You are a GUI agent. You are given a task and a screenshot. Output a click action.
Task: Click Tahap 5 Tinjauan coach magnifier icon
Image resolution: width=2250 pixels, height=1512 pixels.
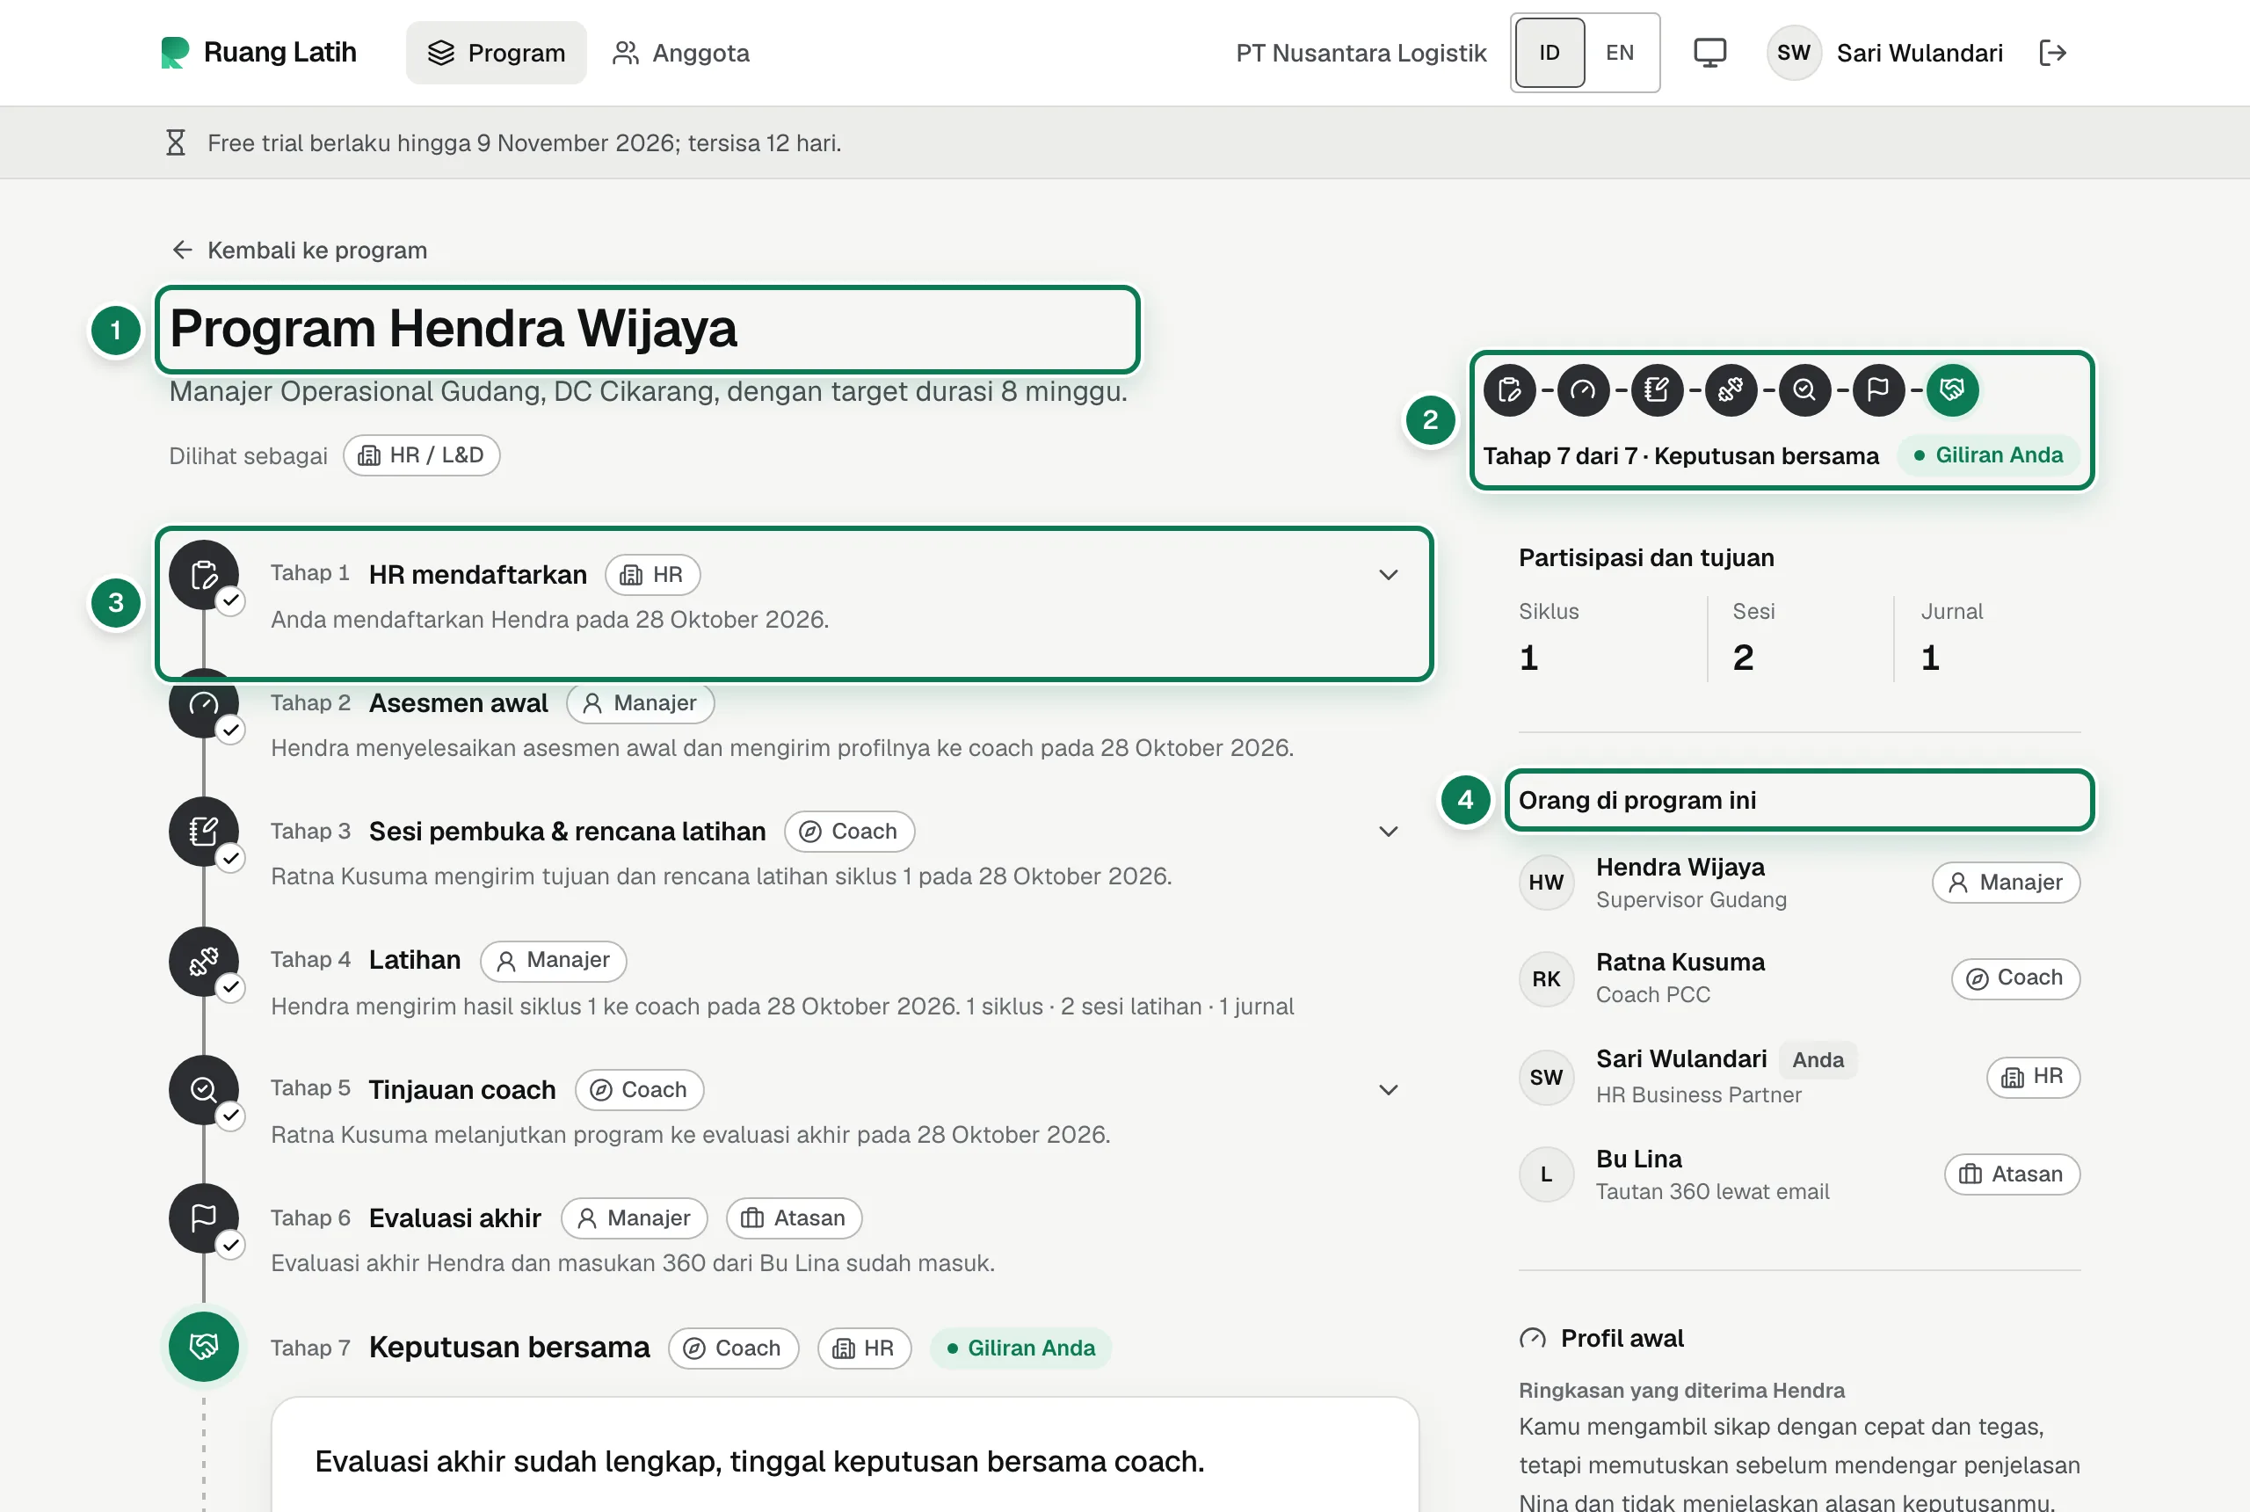(x=203, y=1090)
